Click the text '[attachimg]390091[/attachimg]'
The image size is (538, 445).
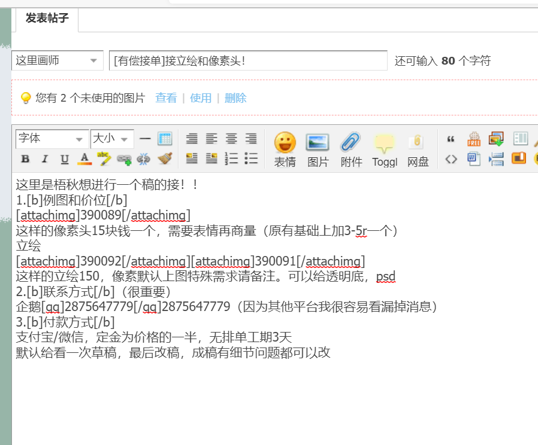tap(278, 261)
